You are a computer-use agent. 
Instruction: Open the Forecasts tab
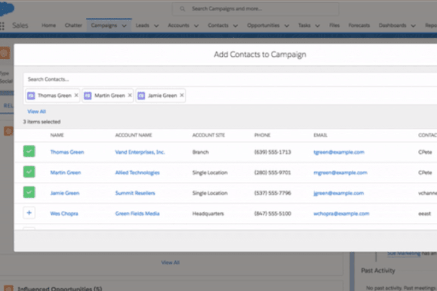359,25
